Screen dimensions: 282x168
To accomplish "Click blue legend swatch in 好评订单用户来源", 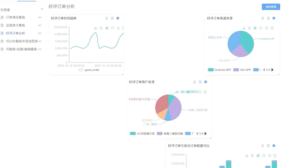I will pos(188,134).
